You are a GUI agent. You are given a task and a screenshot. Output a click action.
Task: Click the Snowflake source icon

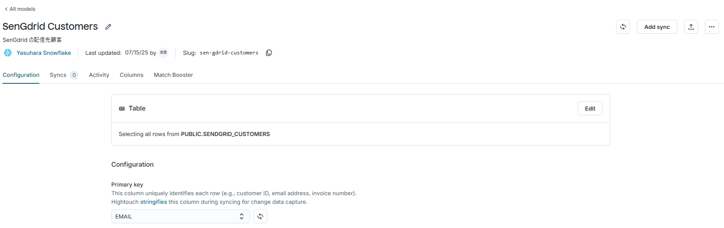tap(8, 53)
